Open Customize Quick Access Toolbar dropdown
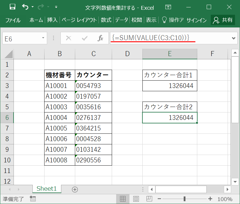240x204 pixels. pyautogui.click(x=56, y=7)
